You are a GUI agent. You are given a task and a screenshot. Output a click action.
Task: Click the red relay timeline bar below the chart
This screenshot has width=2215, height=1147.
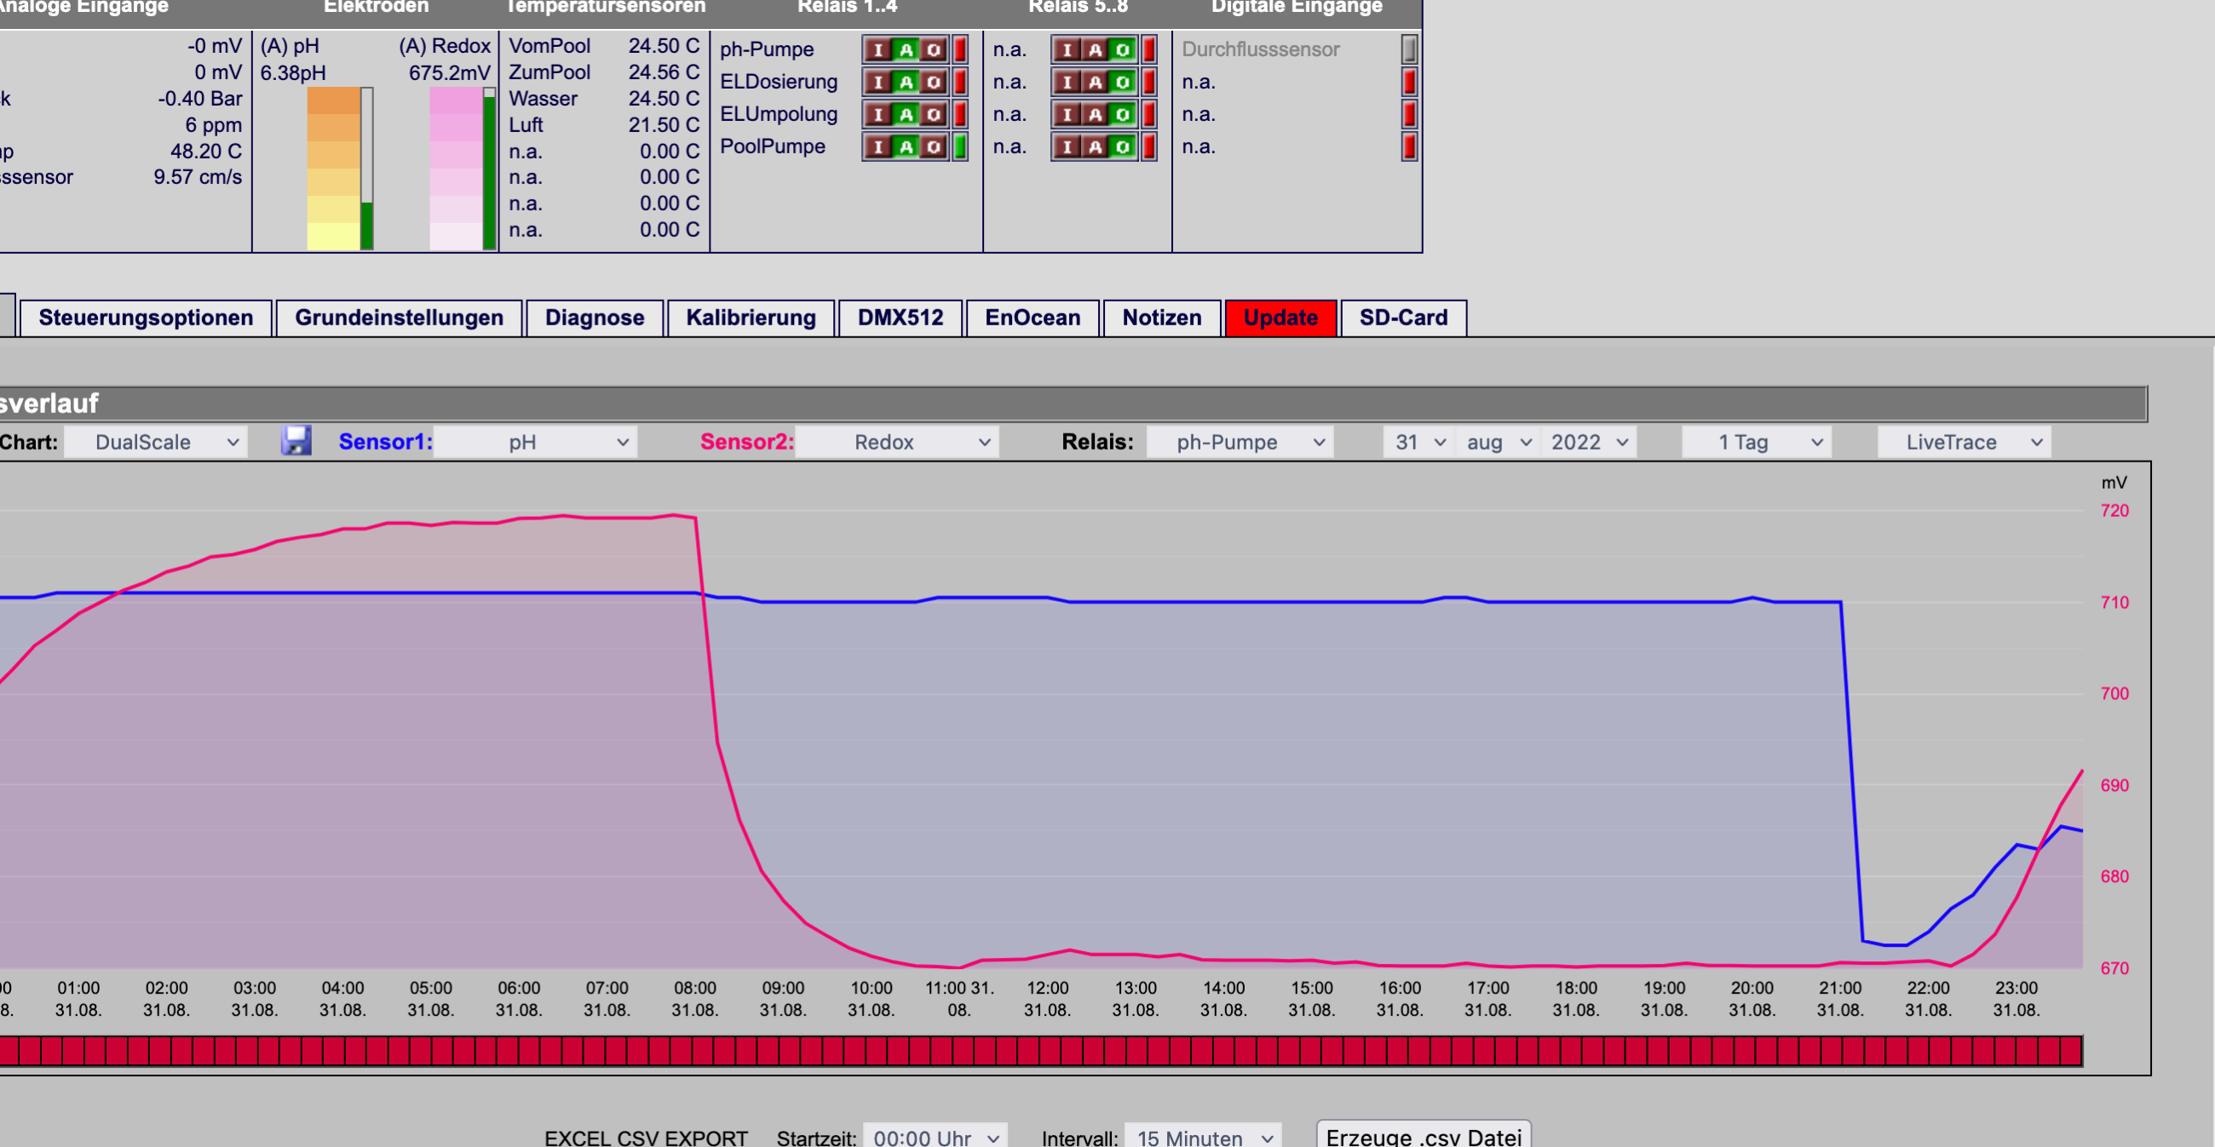pos(1040,1051)
